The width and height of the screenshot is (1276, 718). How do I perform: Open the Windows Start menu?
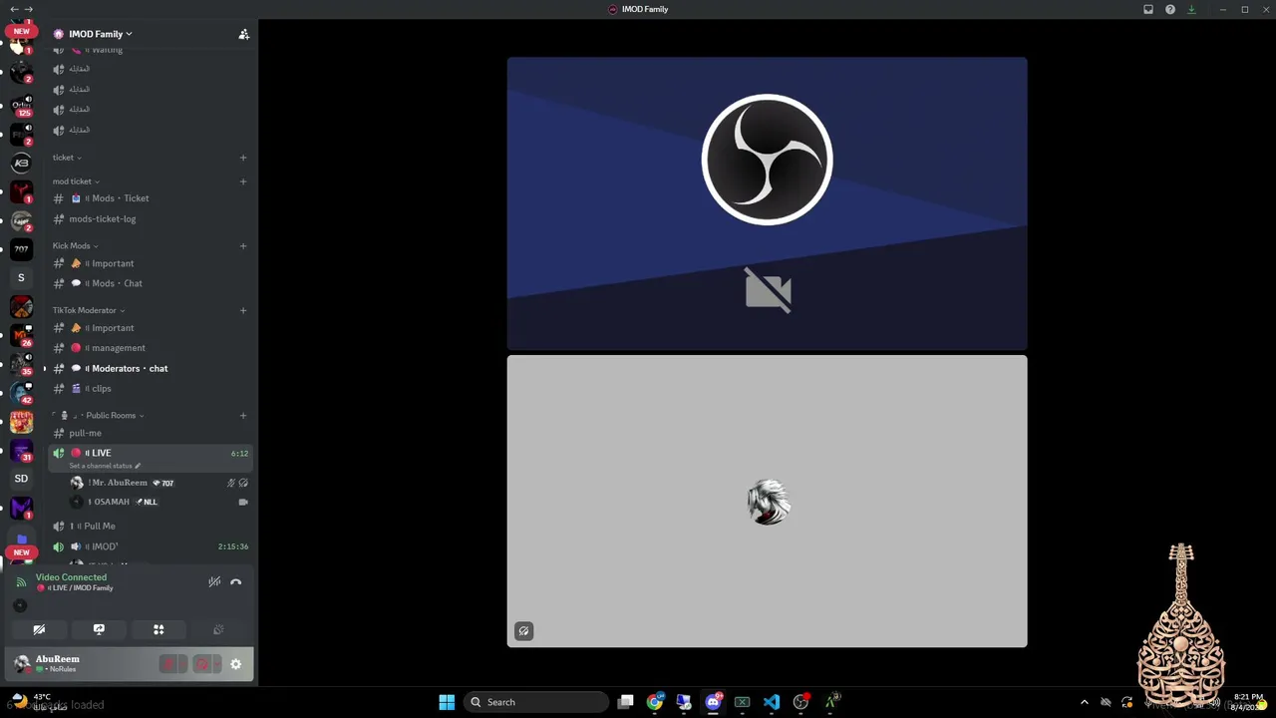tap(447, 702)
